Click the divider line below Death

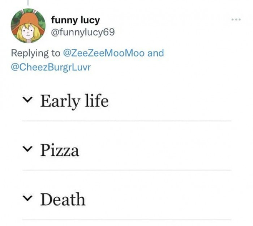coord(126,219)
